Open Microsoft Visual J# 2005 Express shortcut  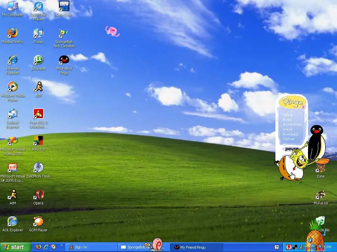coord(13,172)
